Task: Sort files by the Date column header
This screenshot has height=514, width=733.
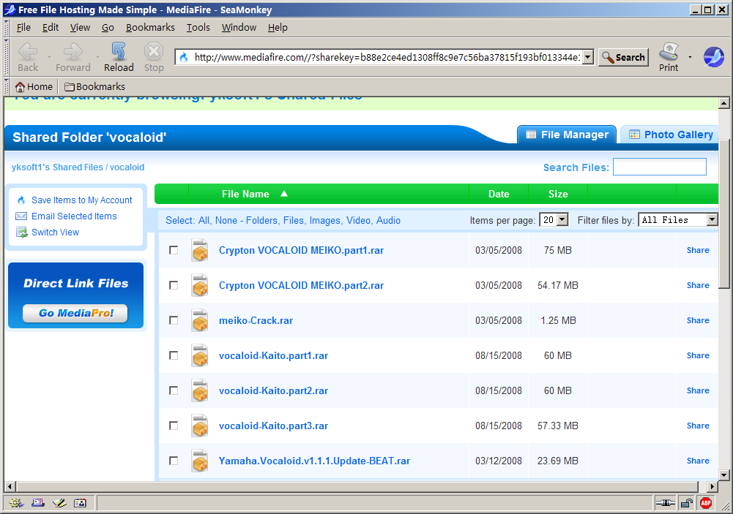Action: pyautogui.click(x=499, y=194)
